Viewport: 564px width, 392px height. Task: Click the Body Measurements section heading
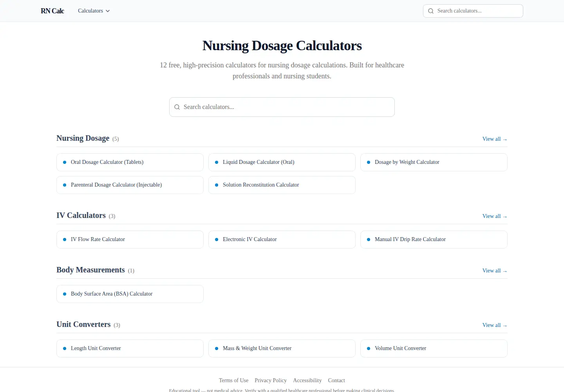click(x=90, y=270)
